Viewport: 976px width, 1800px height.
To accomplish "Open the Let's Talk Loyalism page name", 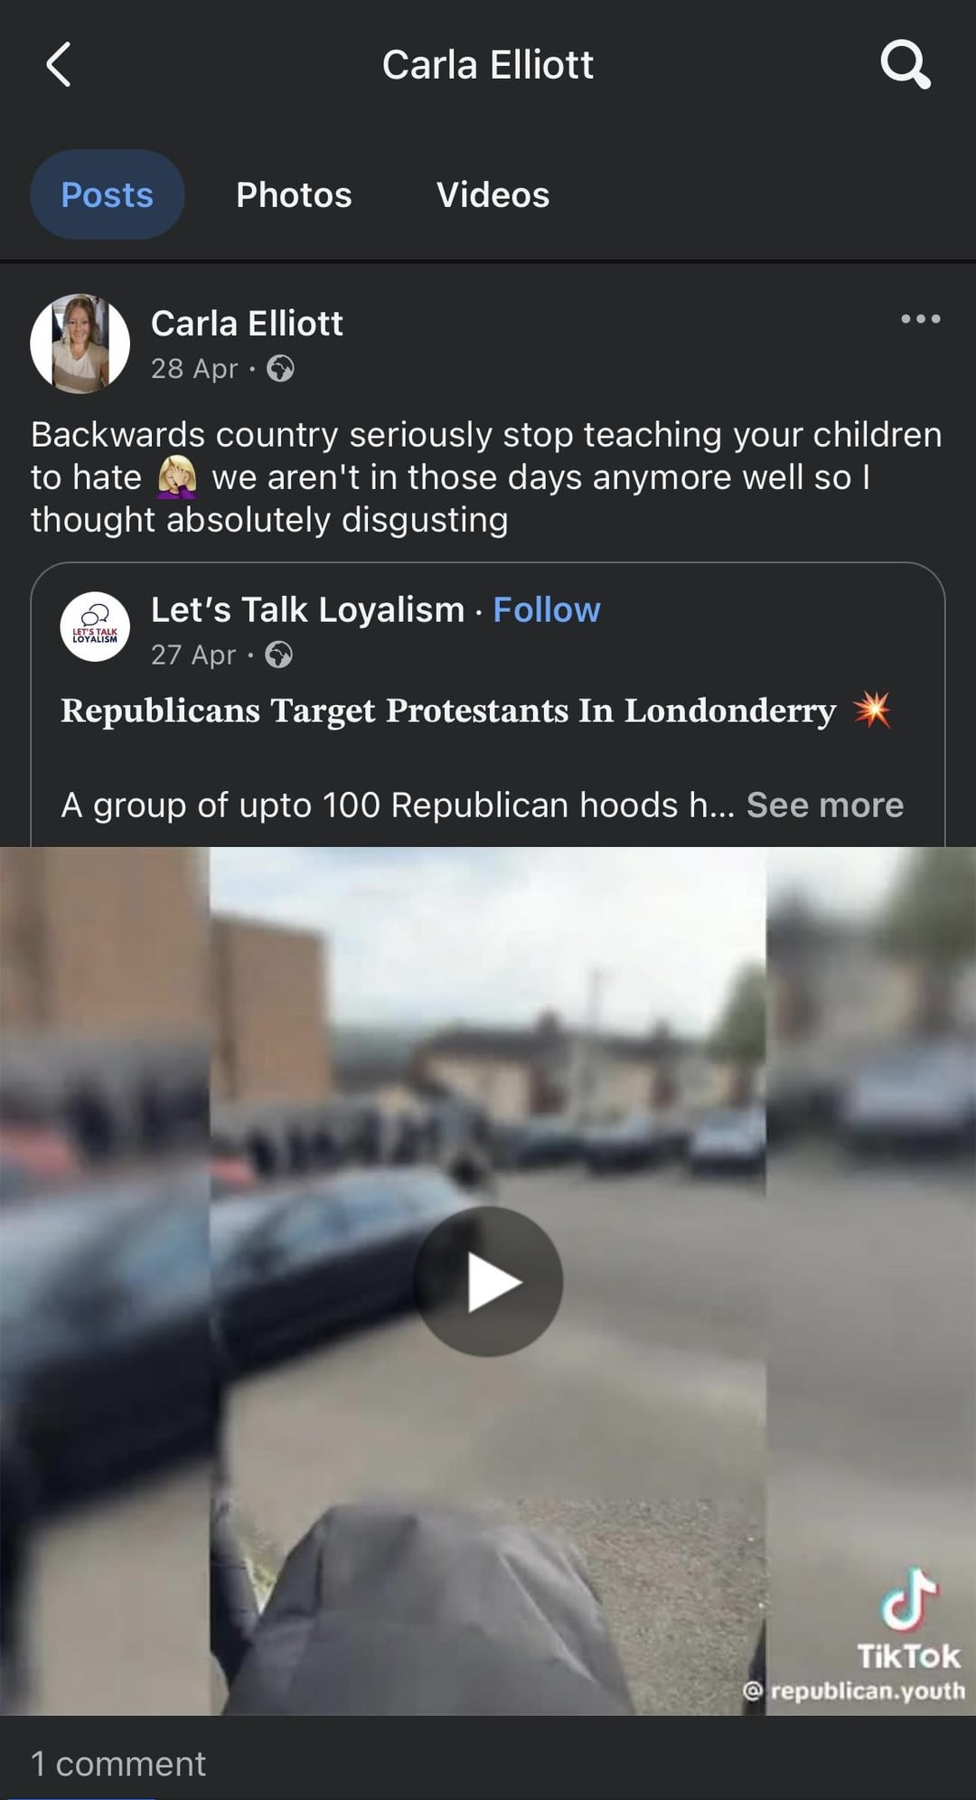I will [307, 610].
